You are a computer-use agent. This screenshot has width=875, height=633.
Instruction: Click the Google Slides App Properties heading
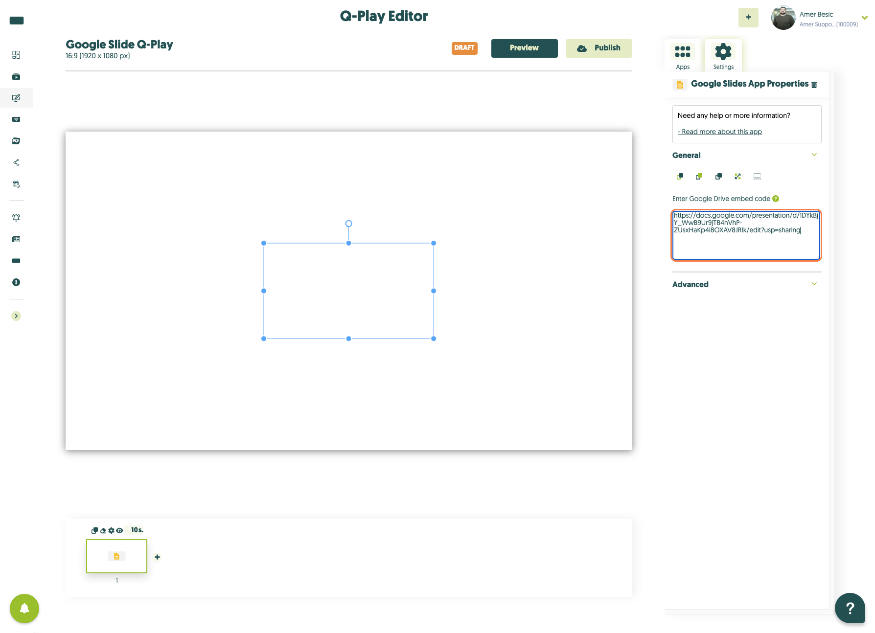(x=750, y=84)
